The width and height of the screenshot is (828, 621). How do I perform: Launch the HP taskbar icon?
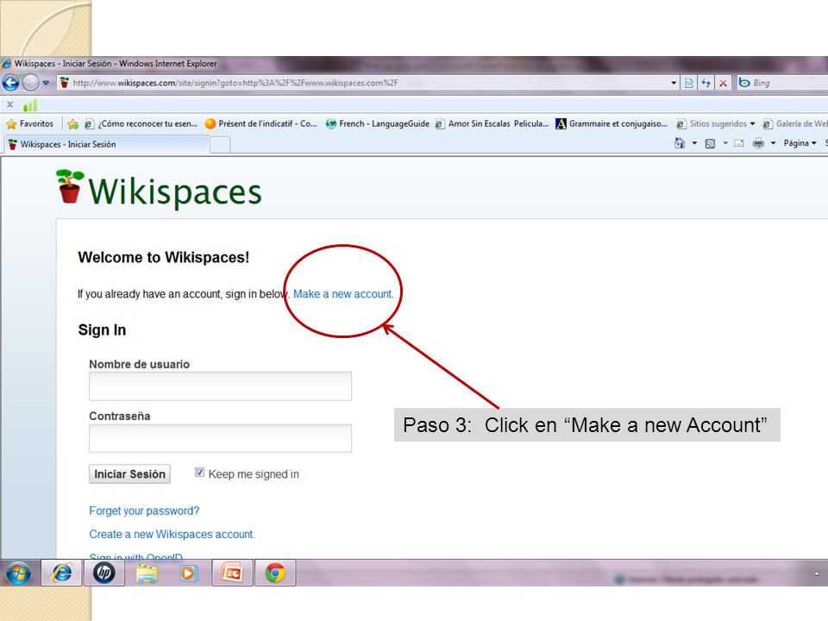click(x=104, y=573)
